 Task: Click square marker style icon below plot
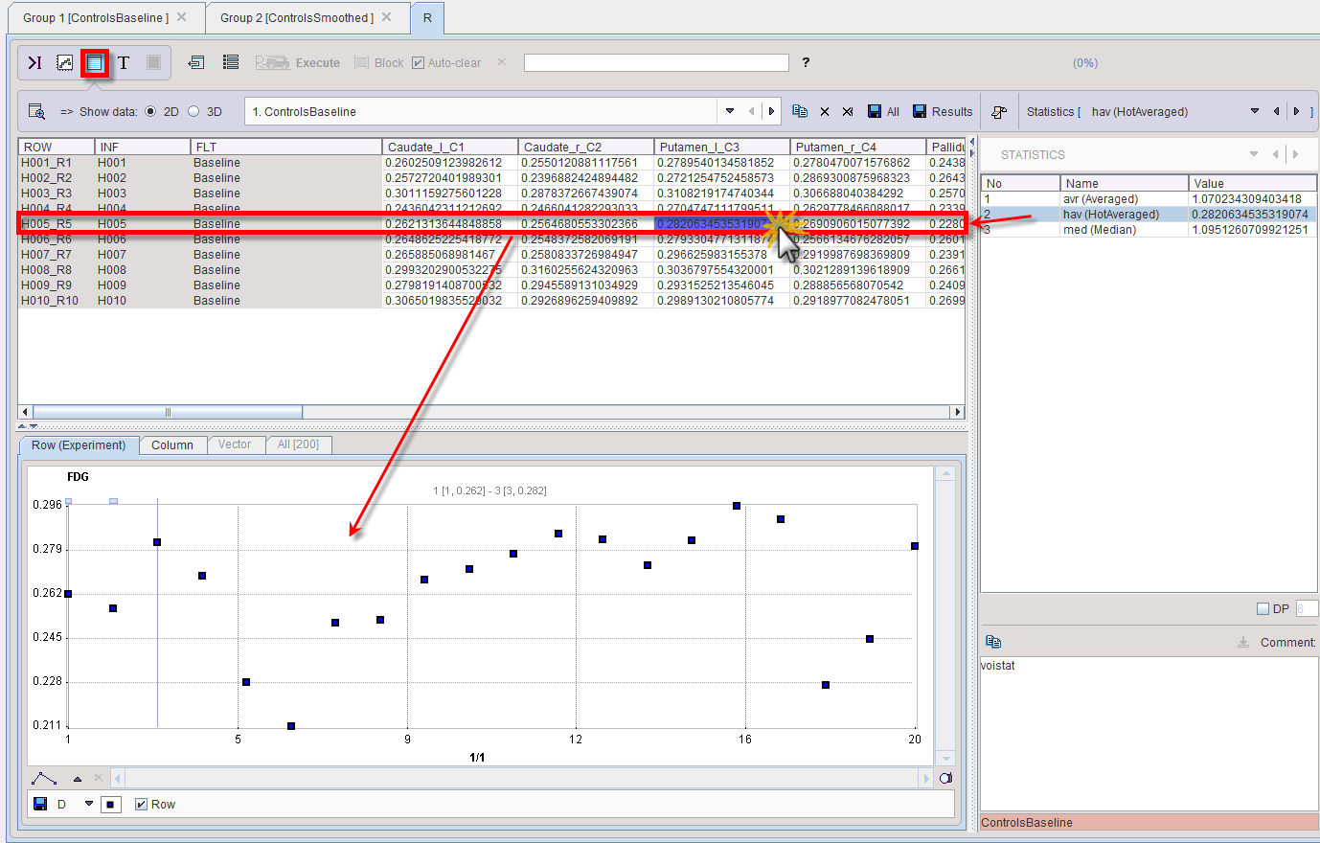click(111, 805)
